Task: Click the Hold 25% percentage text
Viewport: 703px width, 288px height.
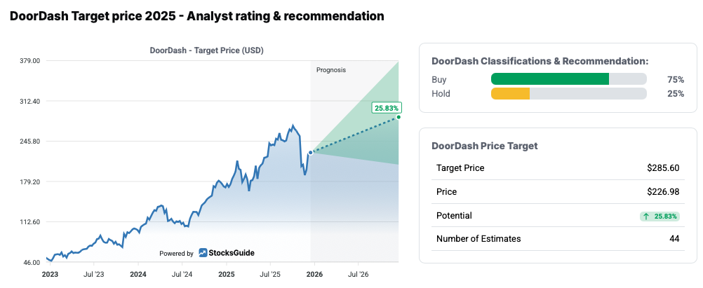Action: (675, 94)
